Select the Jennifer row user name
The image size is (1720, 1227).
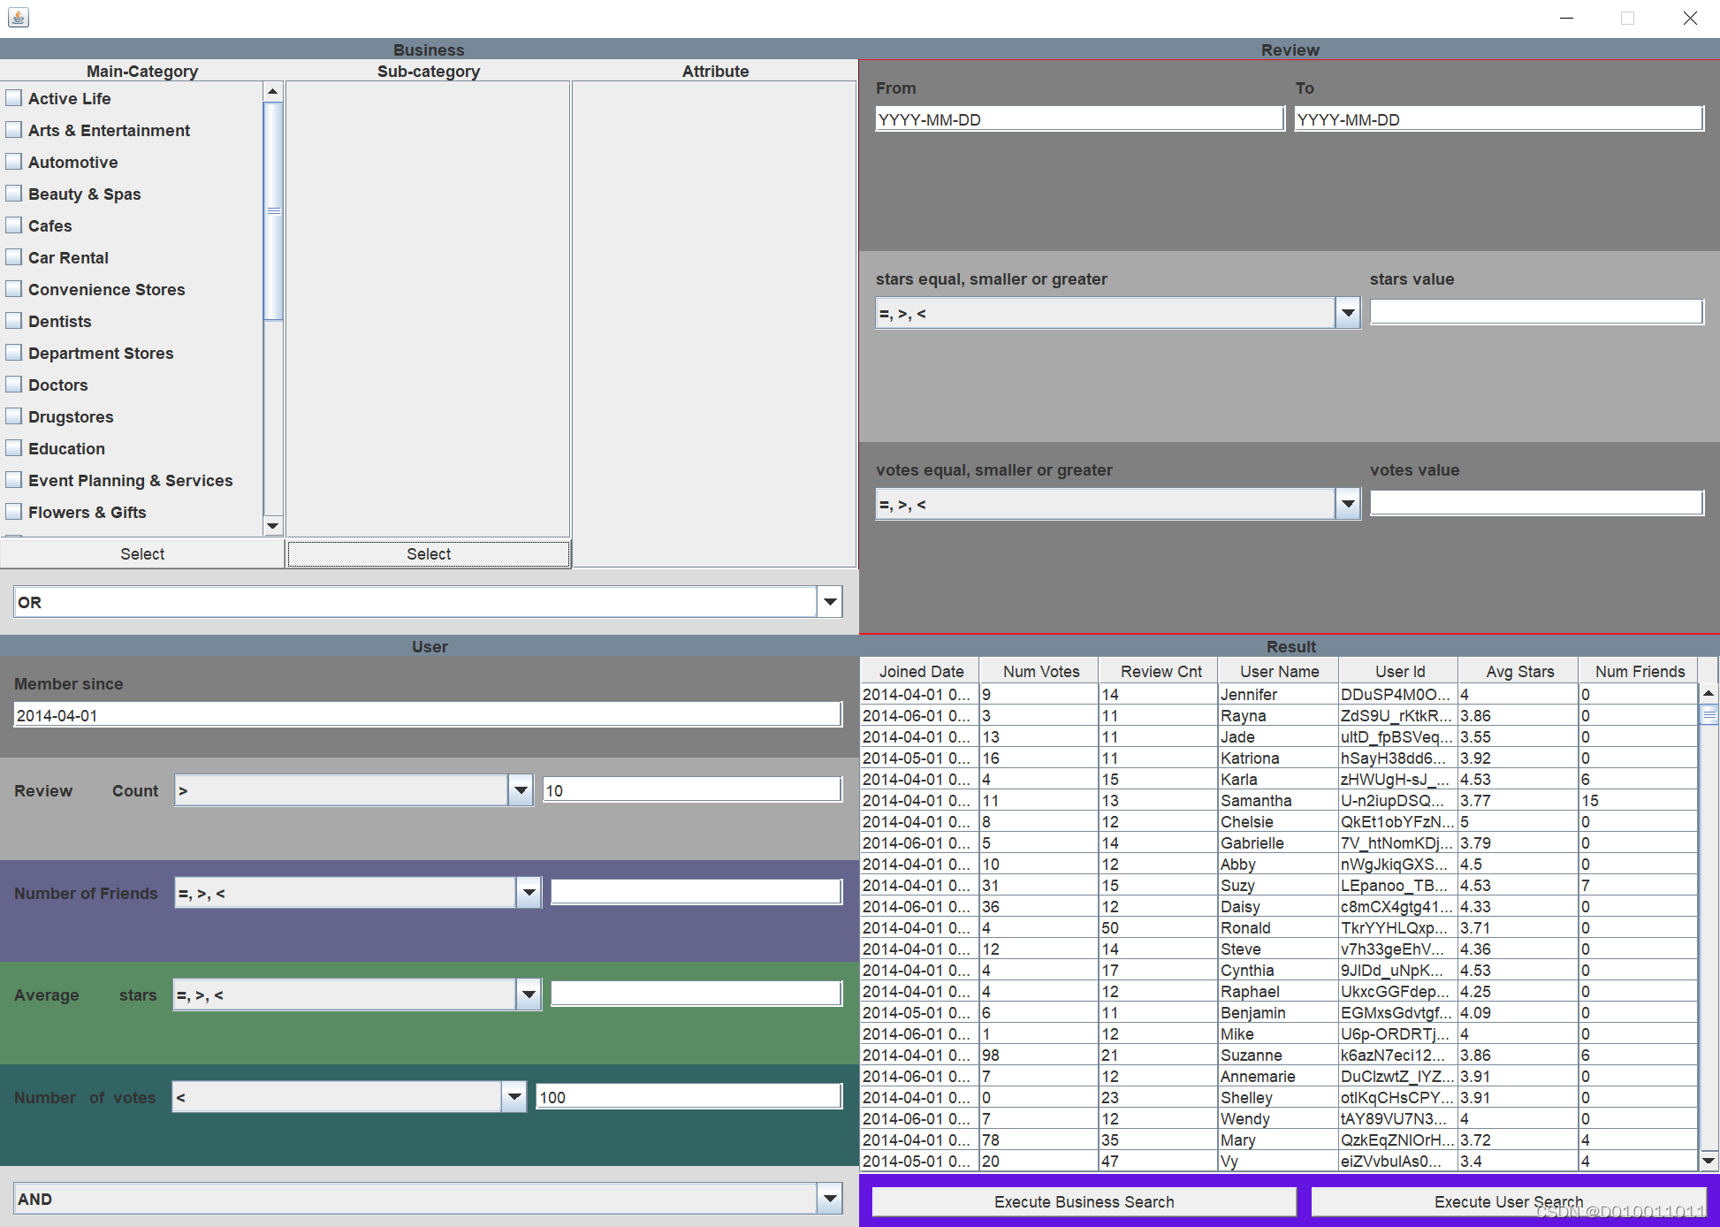pos(1279,694)
